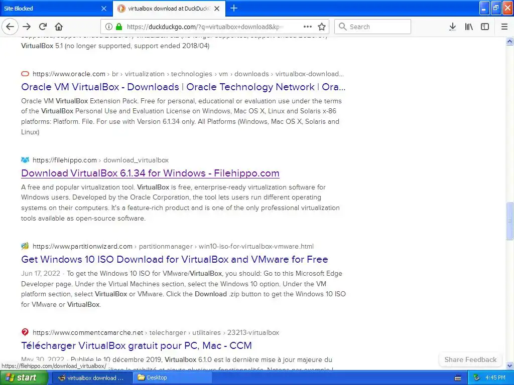Select the virtualbox download at DuckDuckGo tab
Screen dimensions: 514x385
tap(169, 9)
